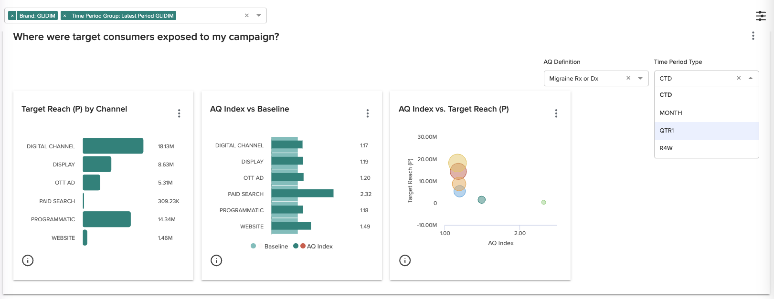The height and width of the screenshot is (299, 774).
Task: Select the MONTH time period option
Action: pyautogui.click(x=671, y=113)
